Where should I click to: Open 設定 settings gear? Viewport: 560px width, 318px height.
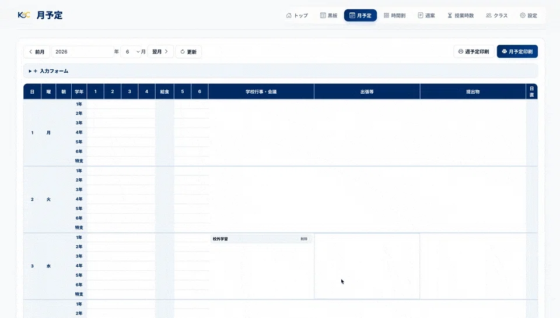pos(528,15)
